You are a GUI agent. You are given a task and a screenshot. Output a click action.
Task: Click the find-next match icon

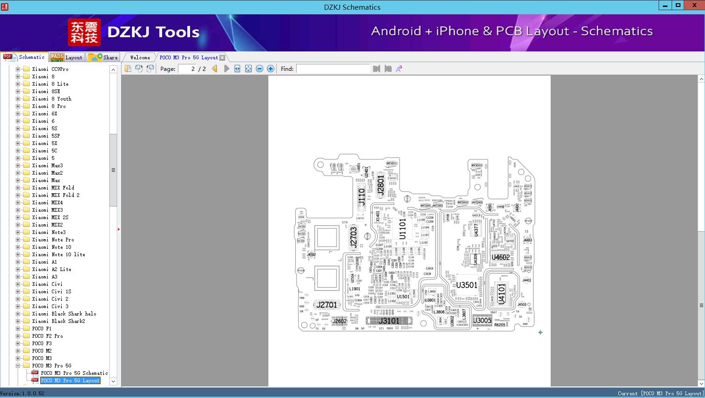[388, 69]
